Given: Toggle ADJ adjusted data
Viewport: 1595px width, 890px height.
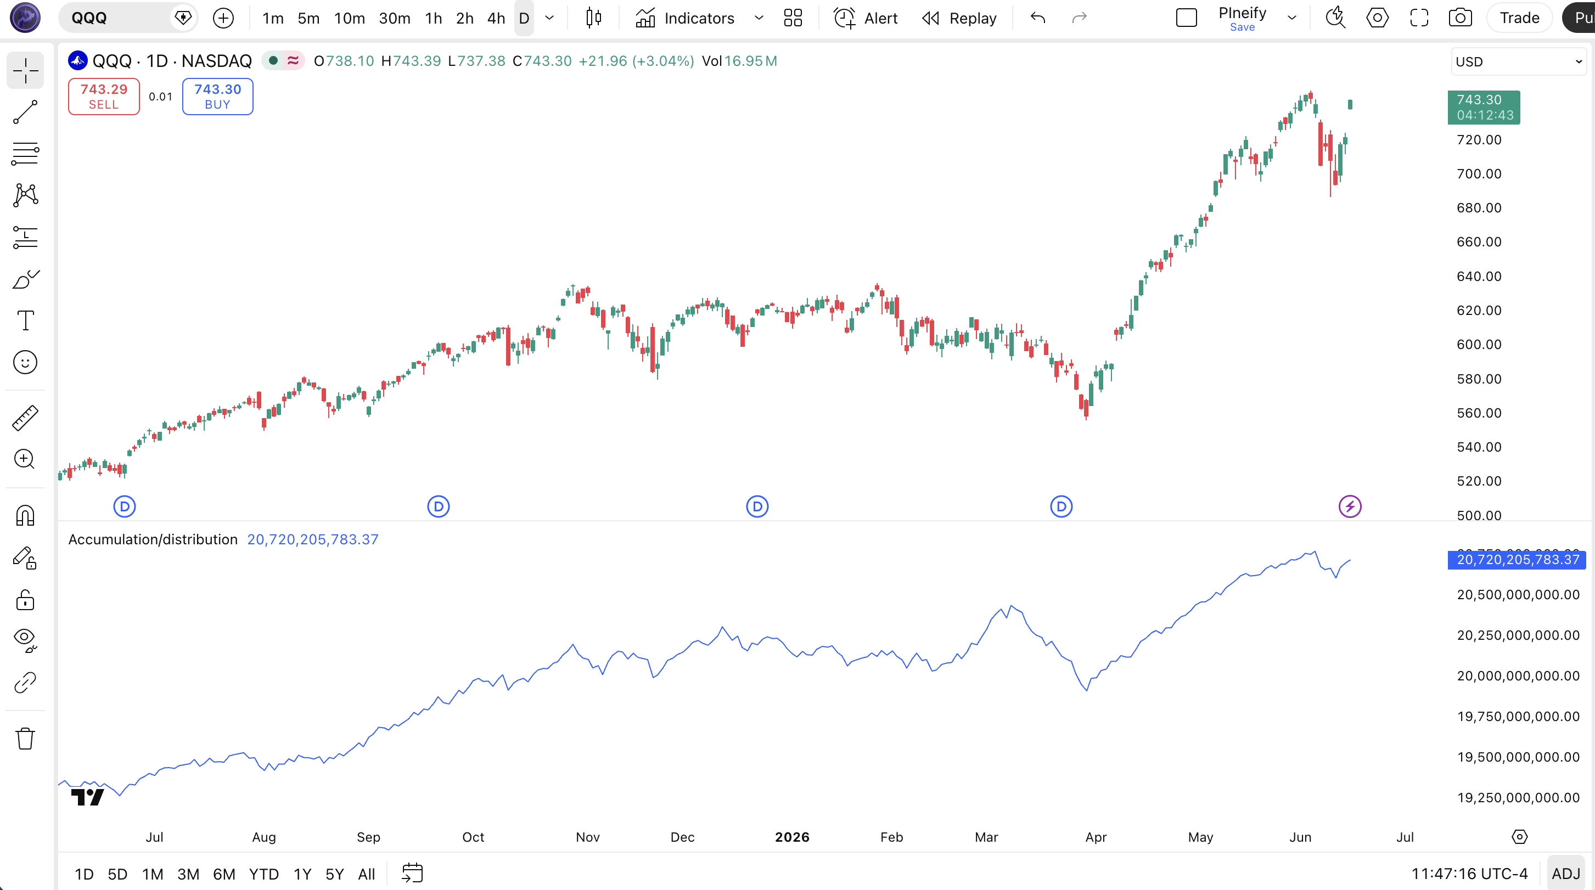Looking at the screenshot, I should pos(1566,874).
